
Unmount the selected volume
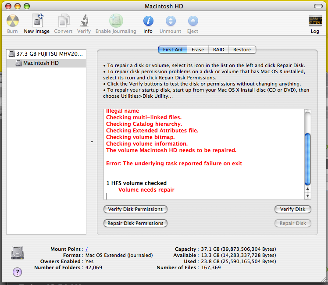171,21
